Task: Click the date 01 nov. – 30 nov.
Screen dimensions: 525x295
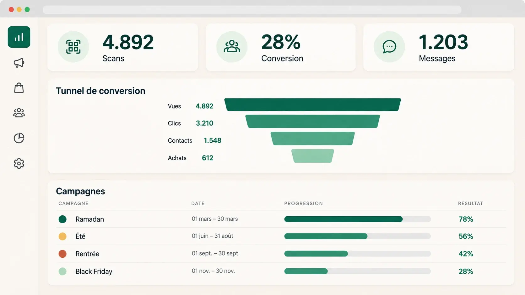Action: coord(213,271)
